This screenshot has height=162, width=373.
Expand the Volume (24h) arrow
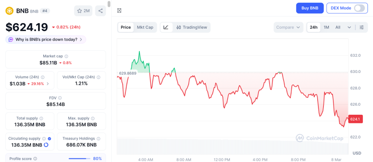(48, 84)
